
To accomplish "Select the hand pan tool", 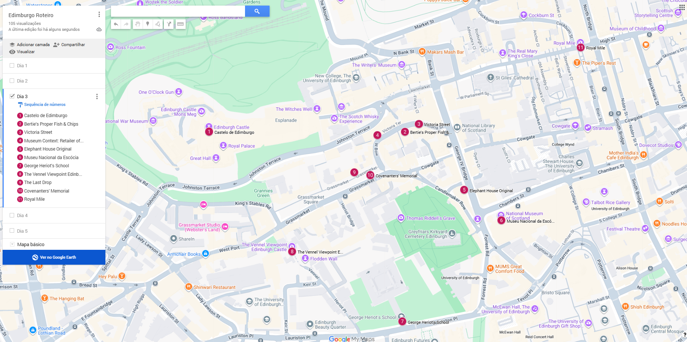I will point(137,24).
